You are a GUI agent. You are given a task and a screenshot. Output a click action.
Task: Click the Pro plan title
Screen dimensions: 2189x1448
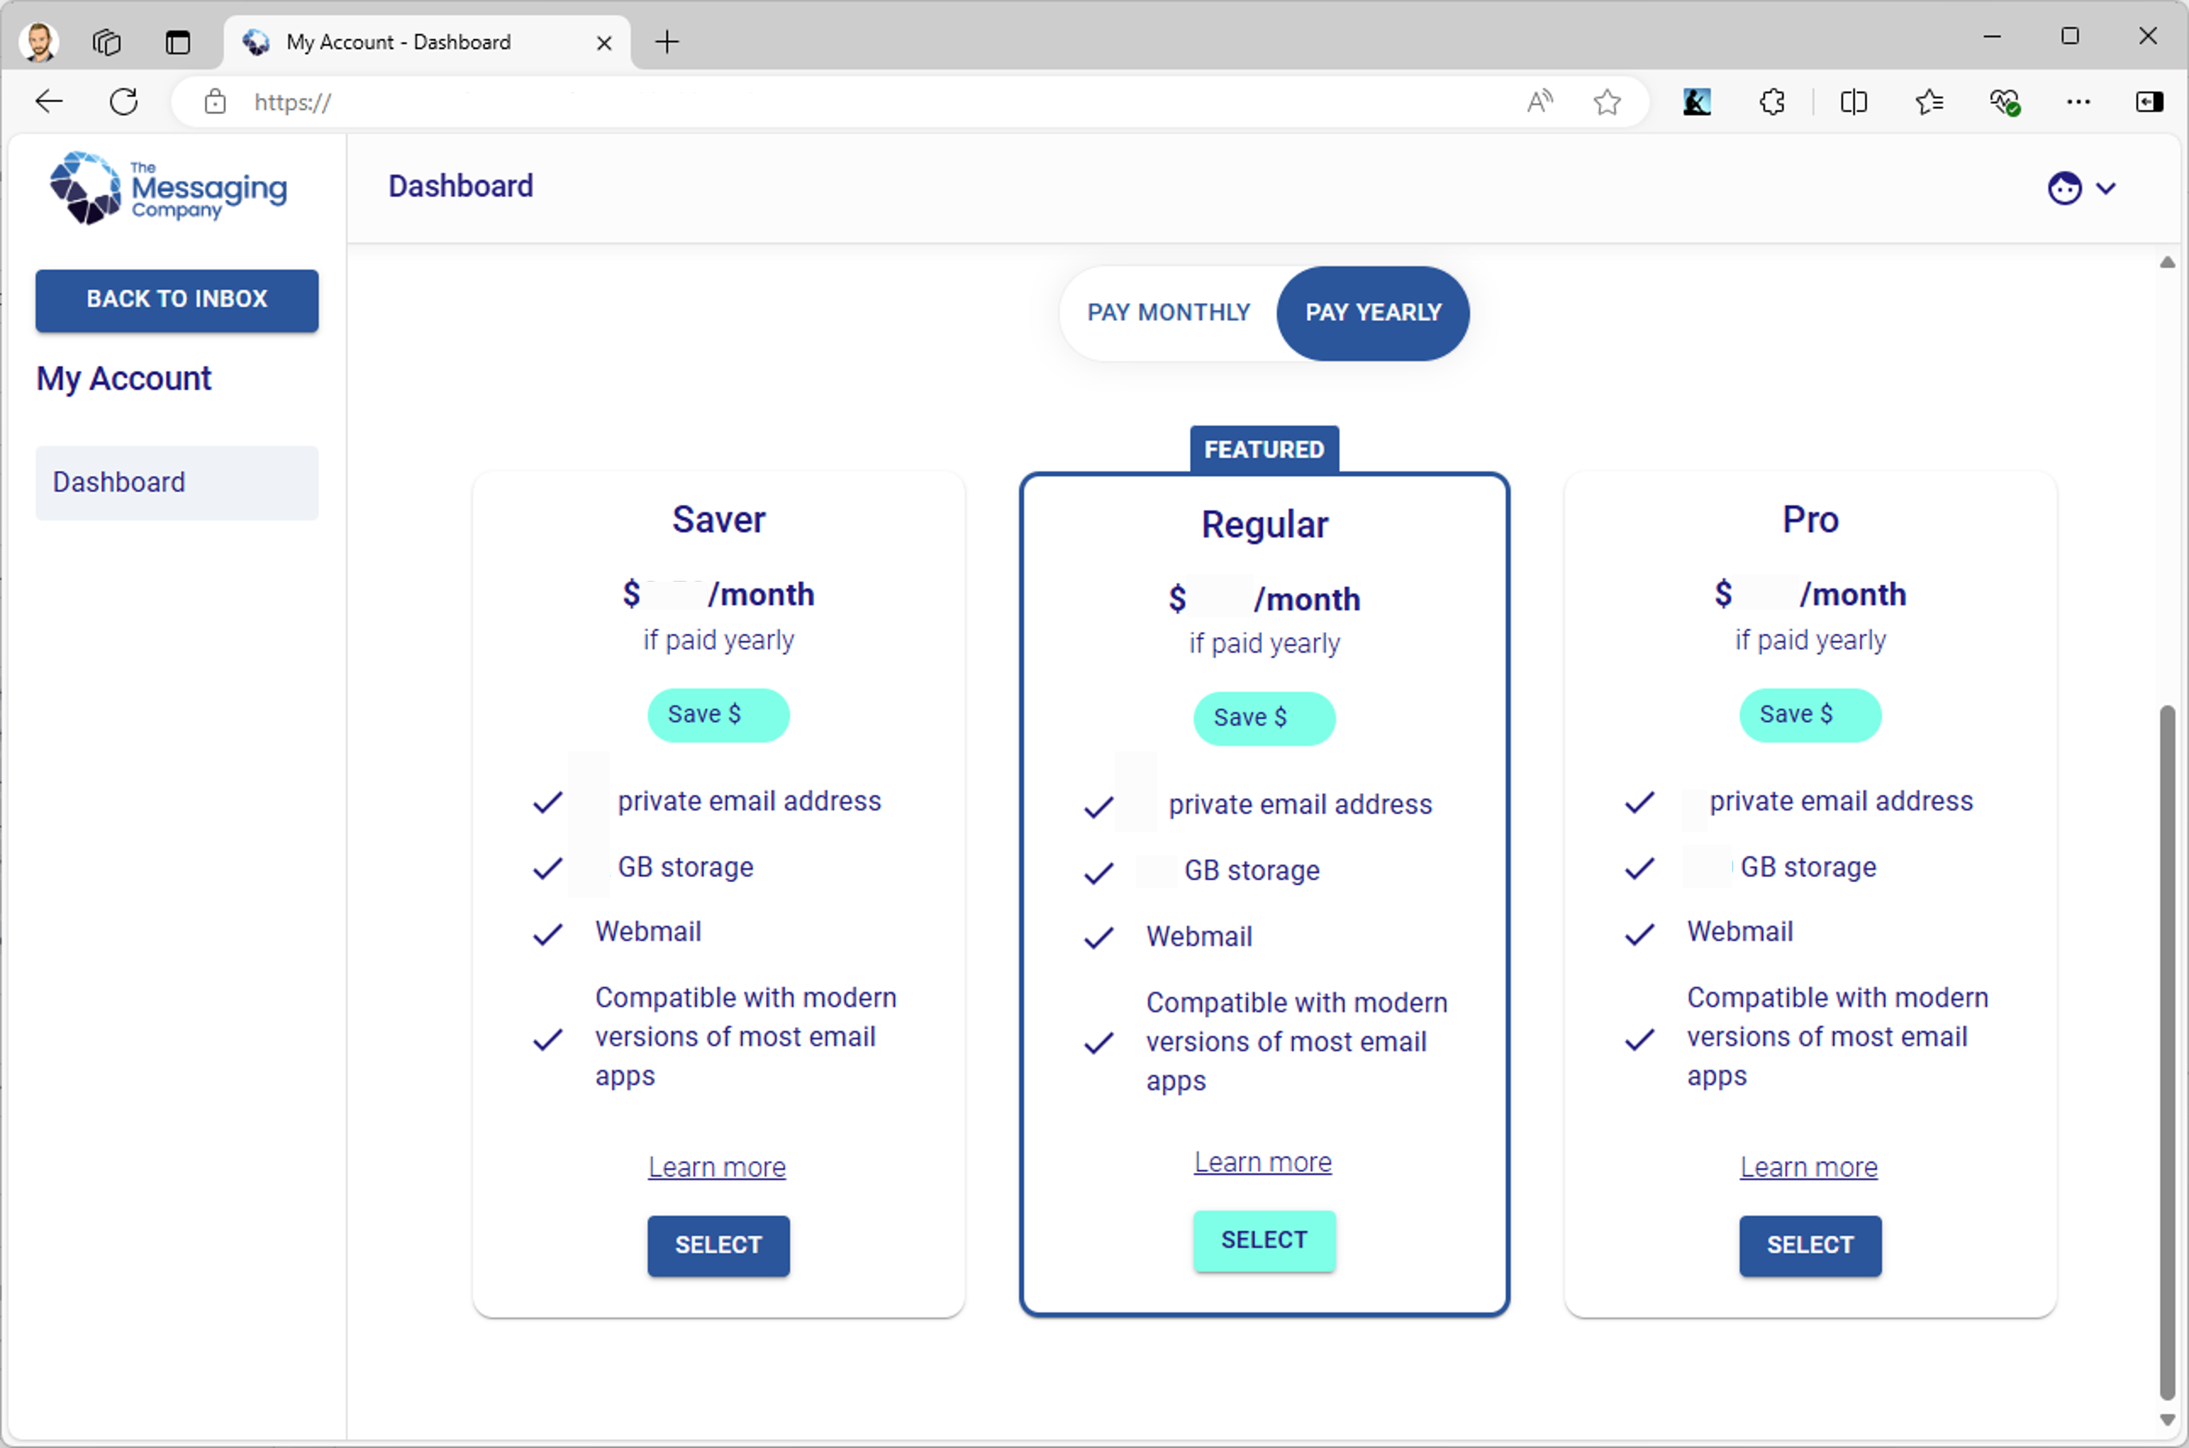point(1809,520)
